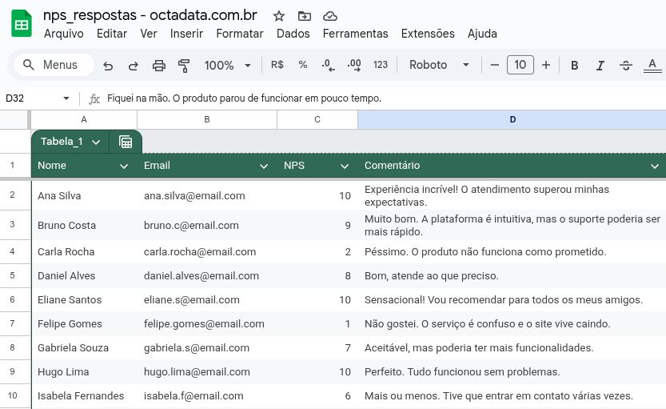The image size is (666, 409).
Task: Click the redo arrow icon
Action: pyautogui.click(x=134, y=66)
